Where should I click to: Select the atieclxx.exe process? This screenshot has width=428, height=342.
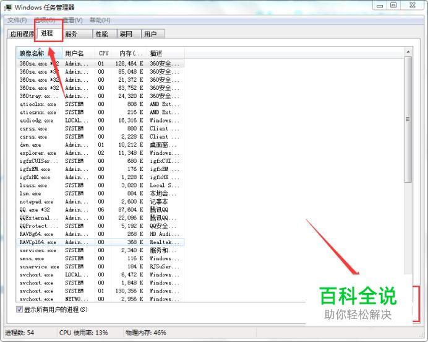tap(100, 104)
